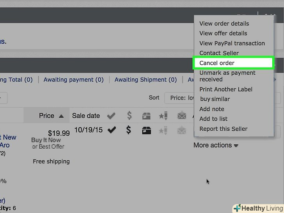
Task: Expand the More actions dropdown
Action: coord(216,145)
